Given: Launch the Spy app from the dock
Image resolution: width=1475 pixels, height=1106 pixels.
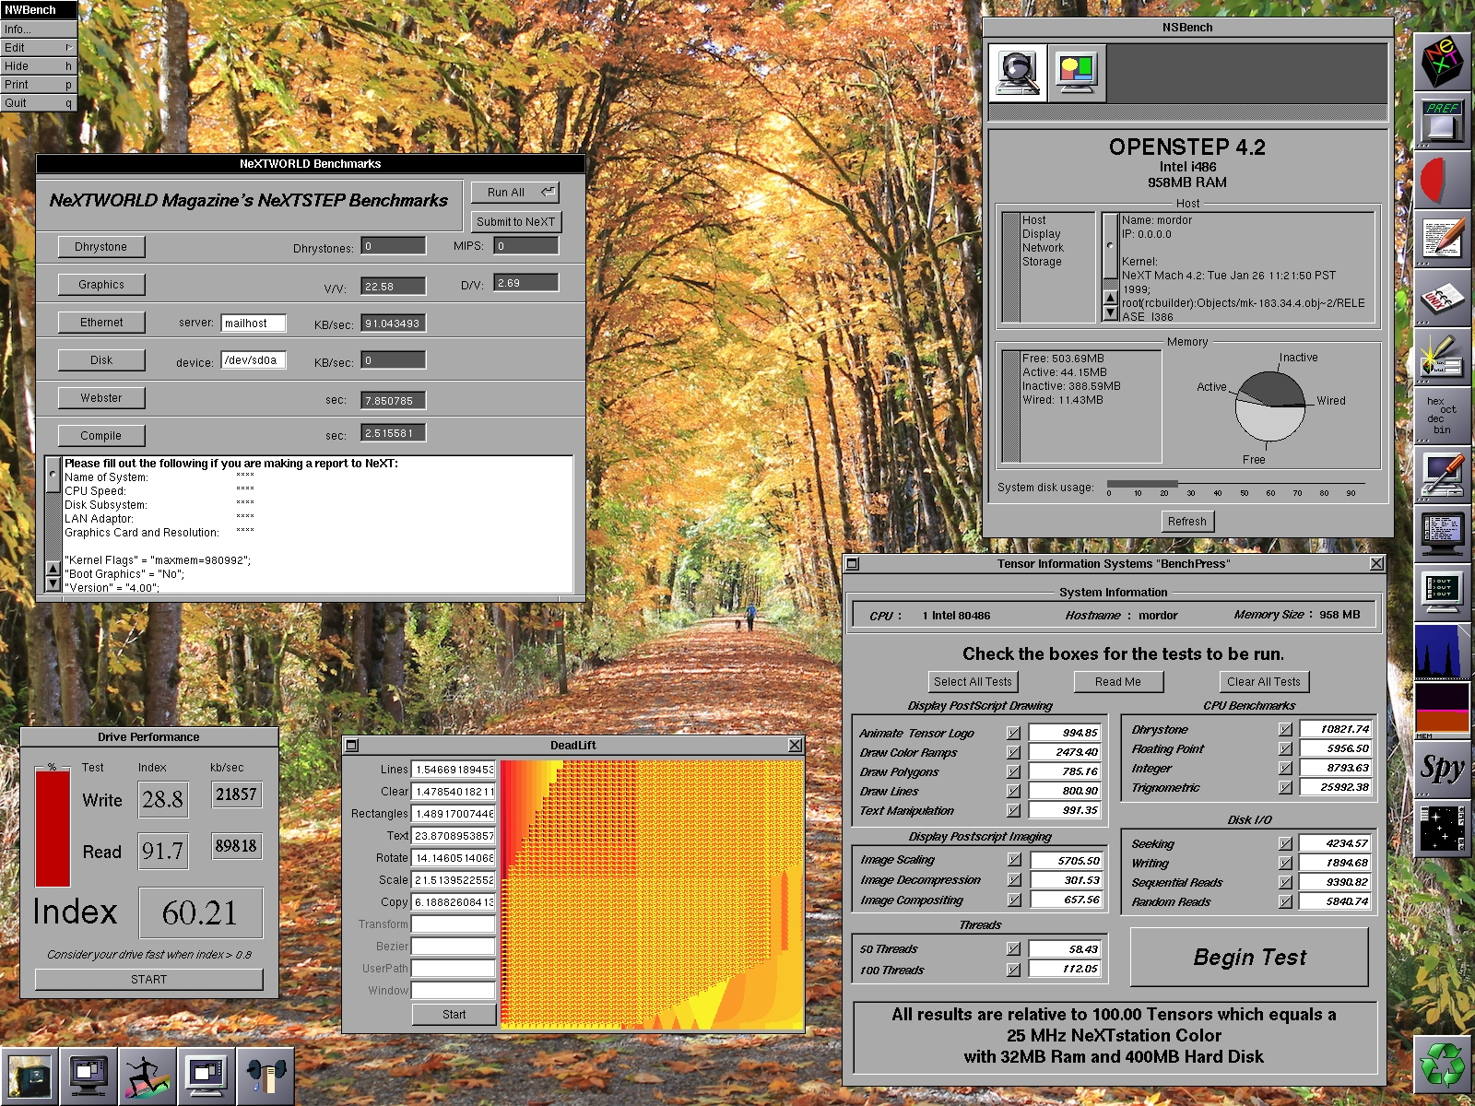Looking at the screenshot, I should 1442,769.
